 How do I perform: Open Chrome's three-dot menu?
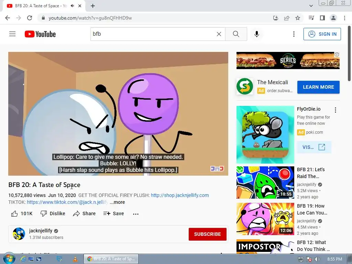click(x=344, y=18)
